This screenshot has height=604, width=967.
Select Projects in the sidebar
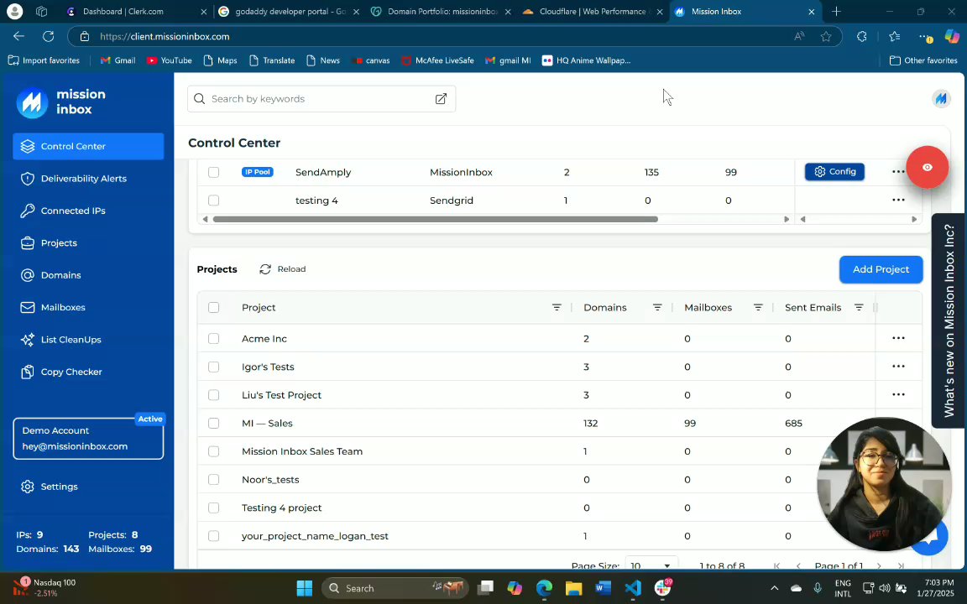click(x=88, y=242)
